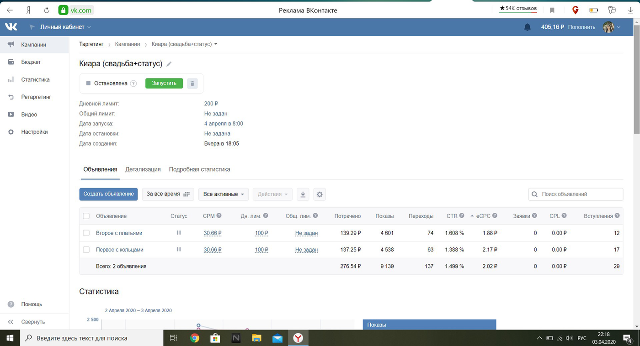Click the help question mark beside Остановлена
The height and width of the screenshot is (346, 640).
point(133,84)
